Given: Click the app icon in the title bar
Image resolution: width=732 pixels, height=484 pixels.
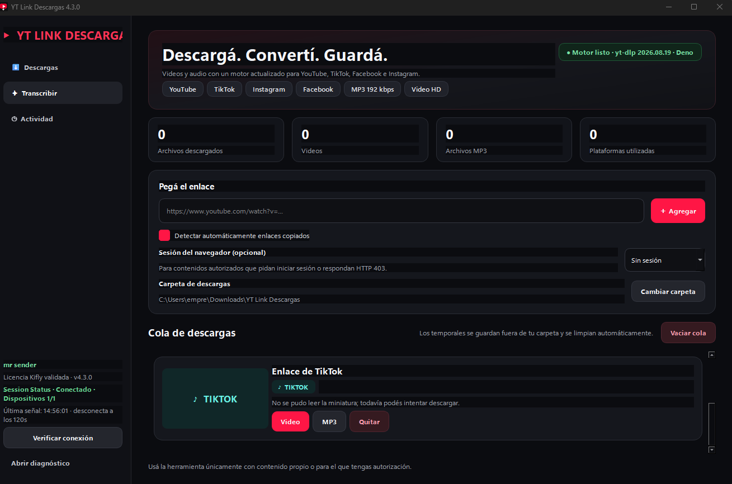Looking at the screenshot, I should [4, 7].
